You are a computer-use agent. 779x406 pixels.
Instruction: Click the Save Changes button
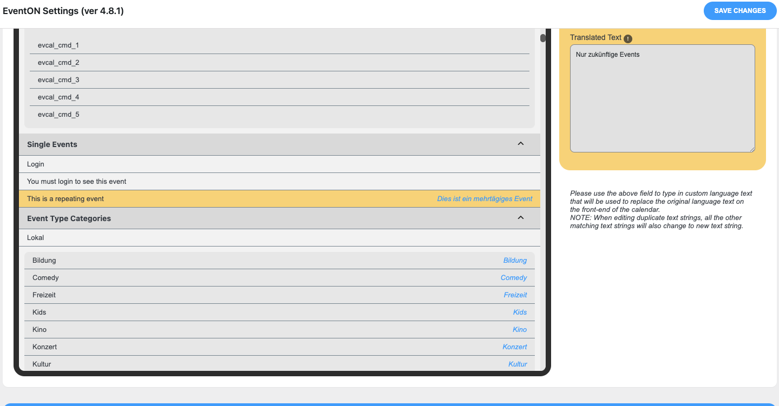739,11
